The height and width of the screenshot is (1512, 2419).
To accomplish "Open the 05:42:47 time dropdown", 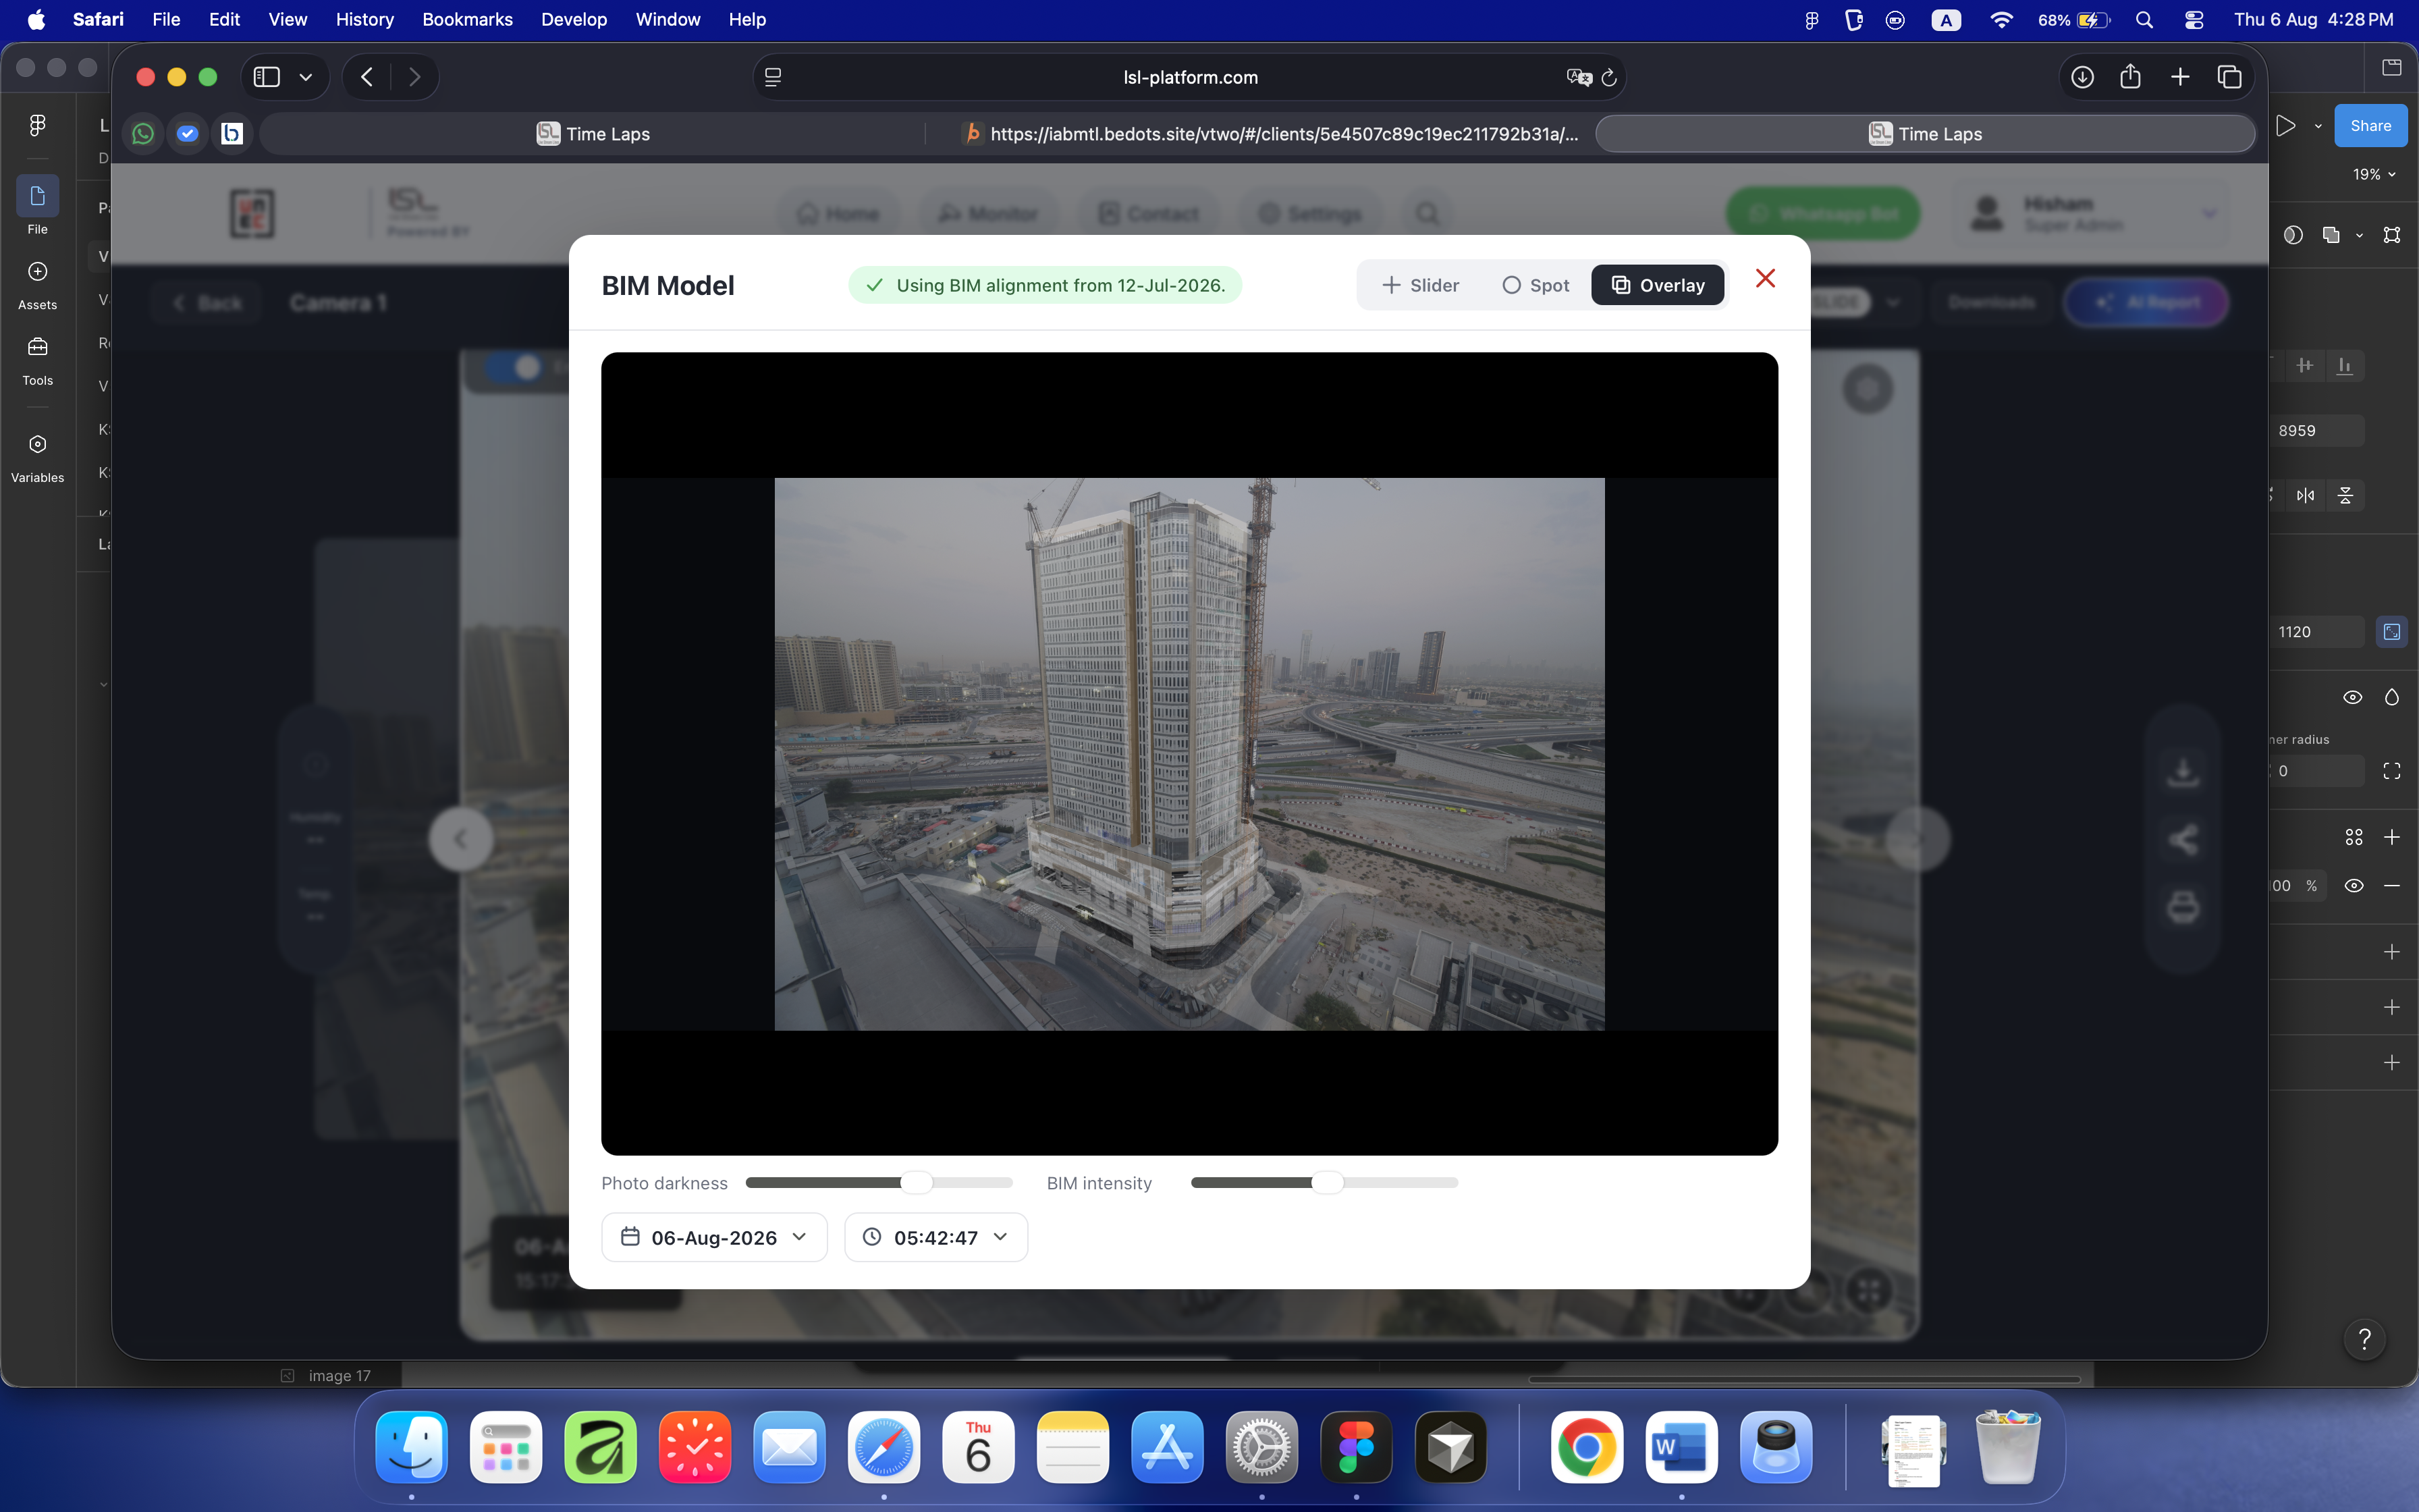I will point(935,1238).
